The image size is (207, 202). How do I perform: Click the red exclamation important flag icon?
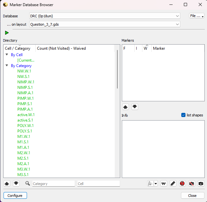pos(182,183)
